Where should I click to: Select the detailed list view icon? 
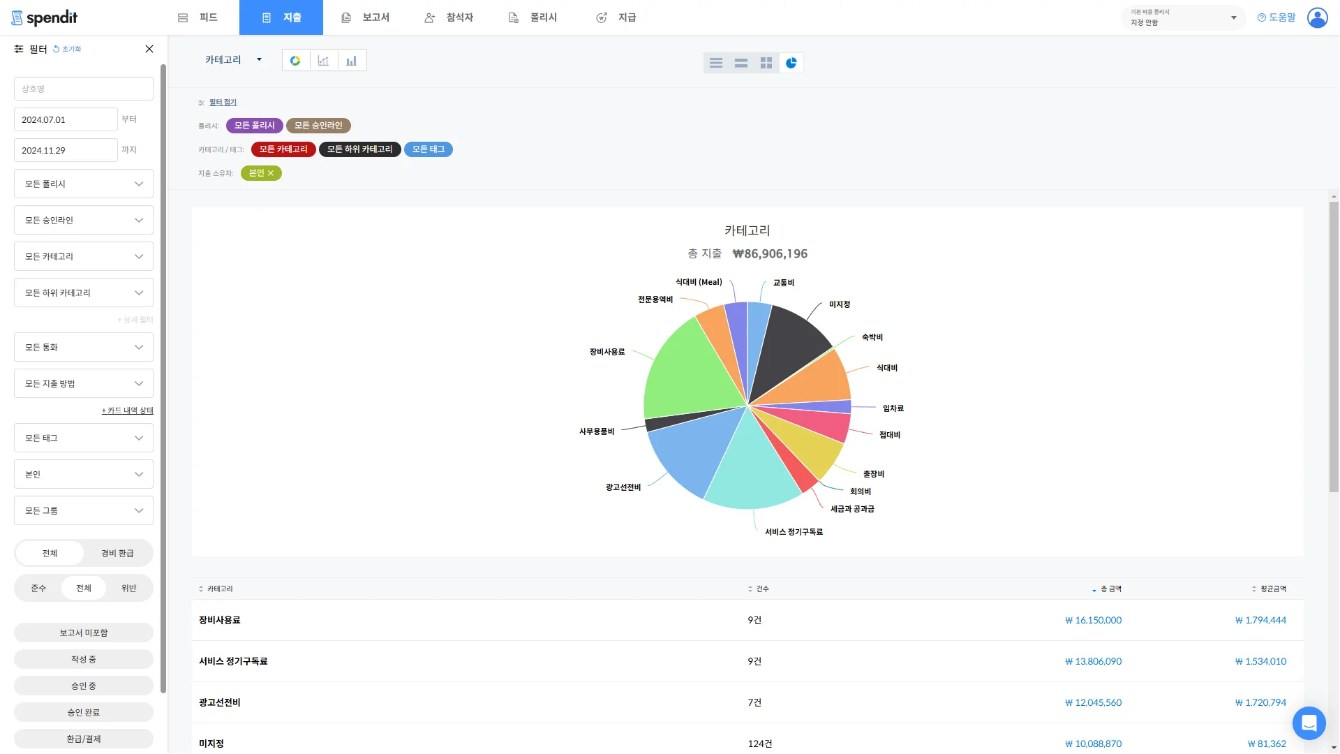pyautogui.click(x=716, y=63)
